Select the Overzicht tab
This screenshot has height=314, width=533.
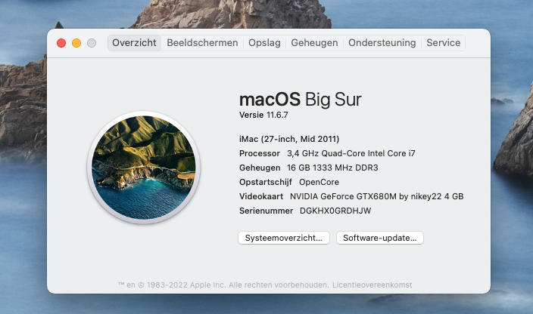134,43
